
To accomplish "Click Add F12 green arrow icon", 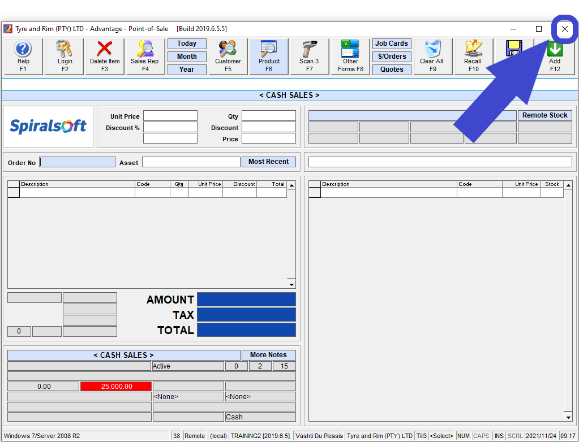I will [555, 57].
